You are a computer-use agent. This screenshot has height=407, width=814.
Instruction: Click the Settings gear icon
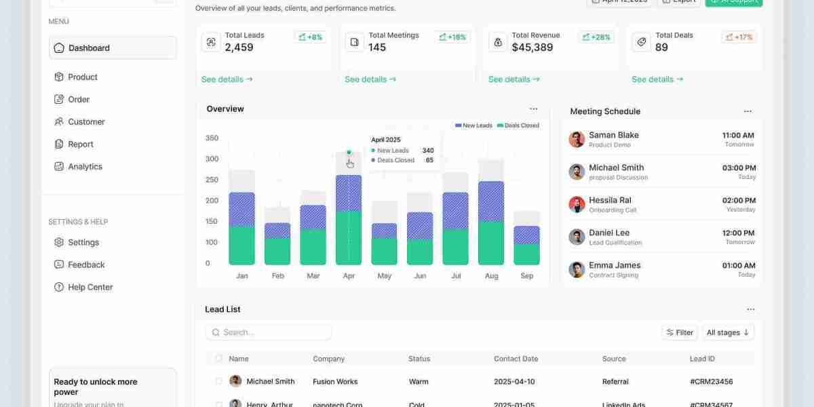coord(59,243)
